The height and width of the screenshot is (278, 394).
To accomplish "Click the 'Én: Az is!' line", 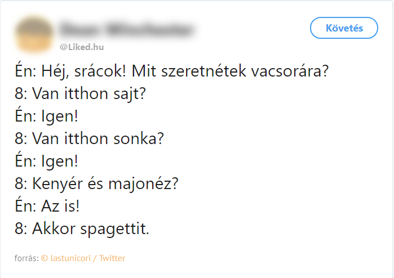I will point(47,206).
